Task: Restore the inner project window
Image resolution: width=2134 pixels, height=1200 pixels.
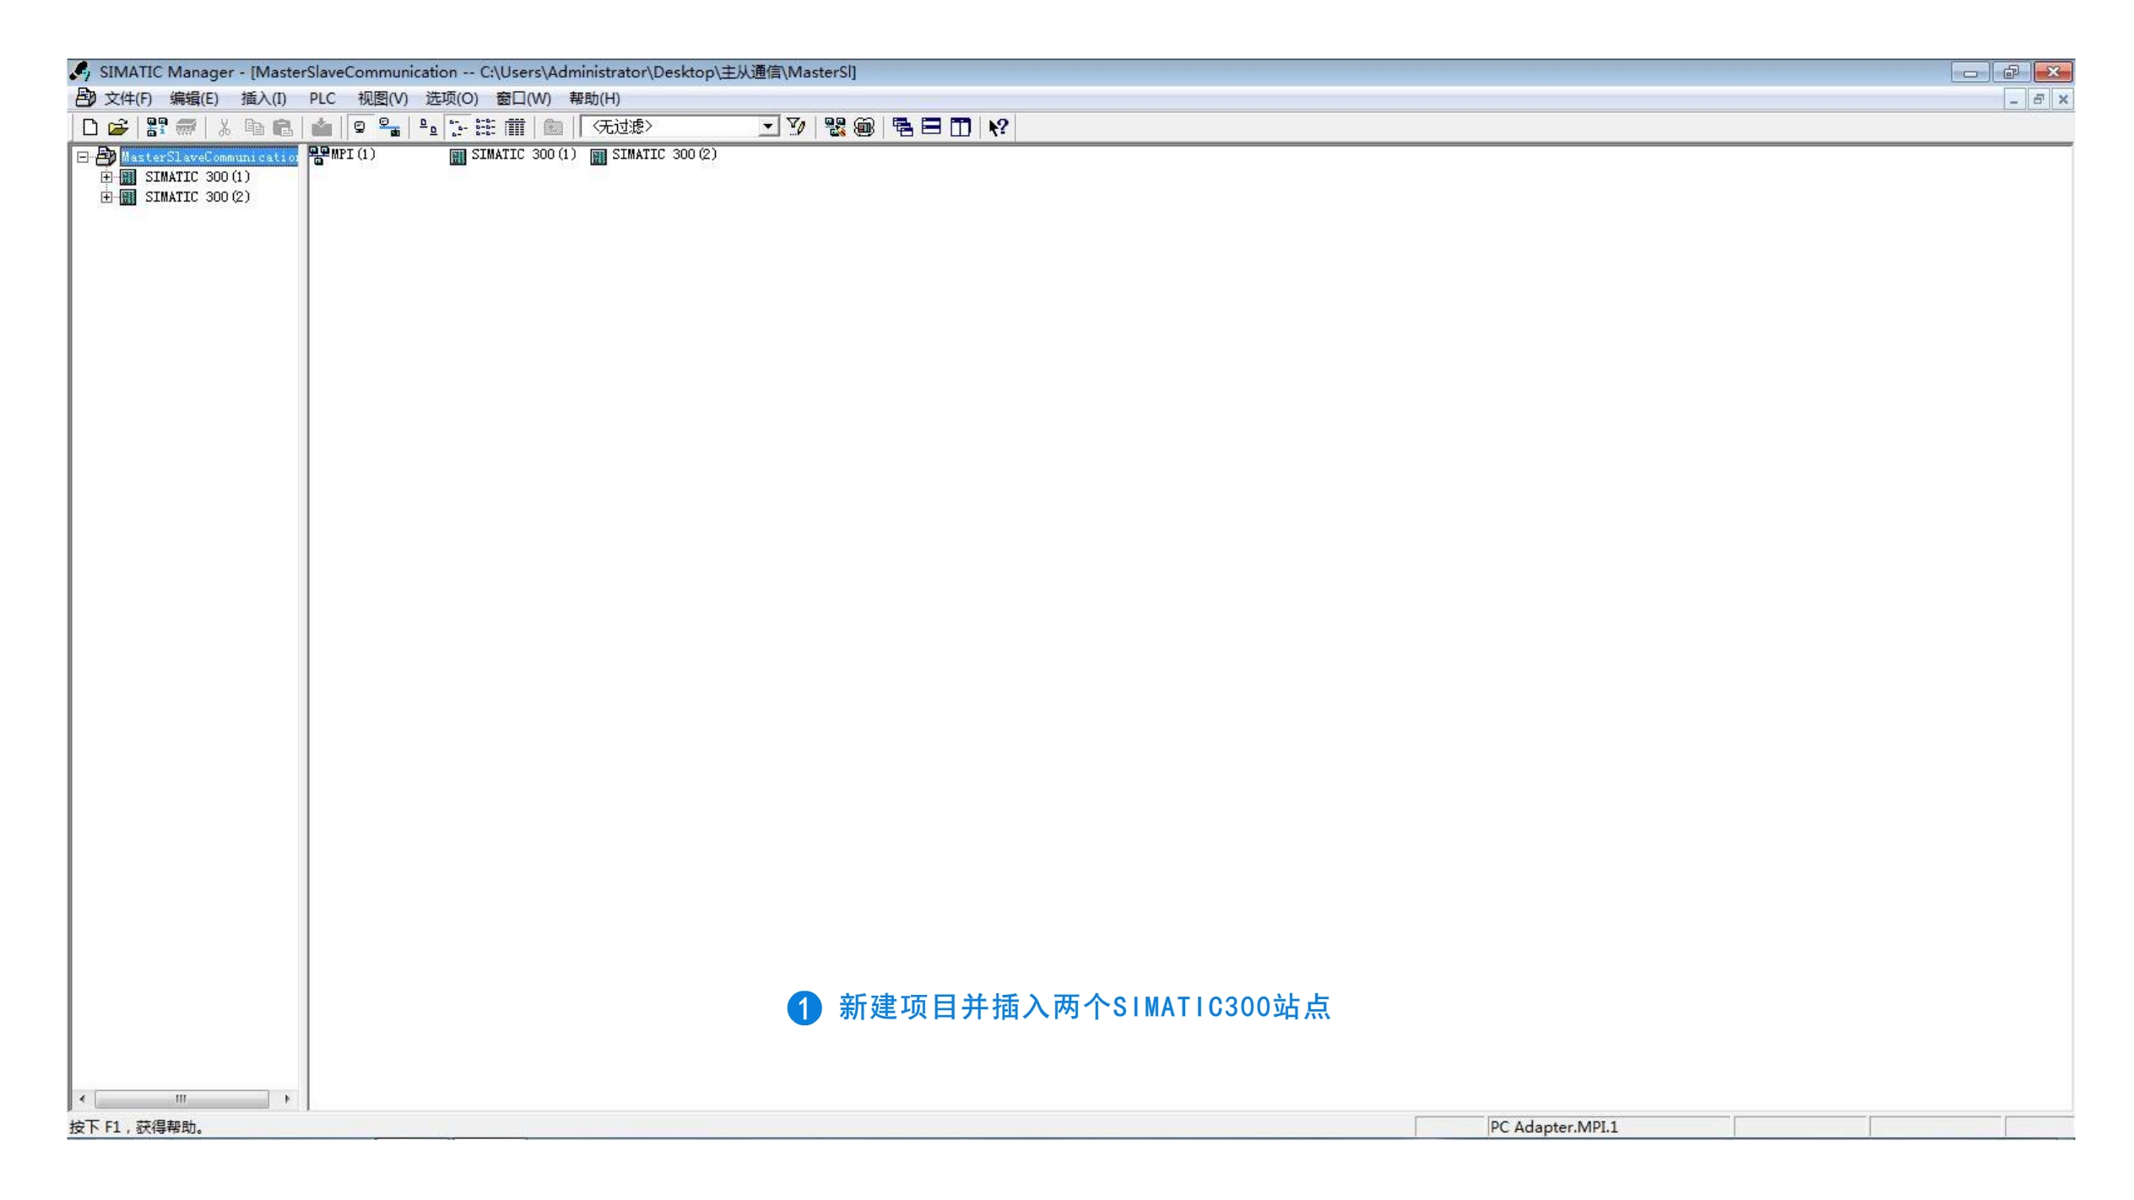Action: click(x=2039, y=100)
